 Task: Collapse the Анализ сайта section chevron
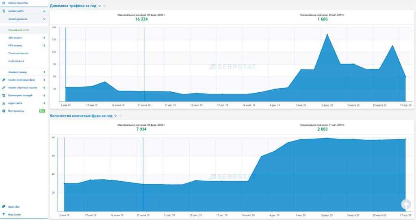coord(44,11)
